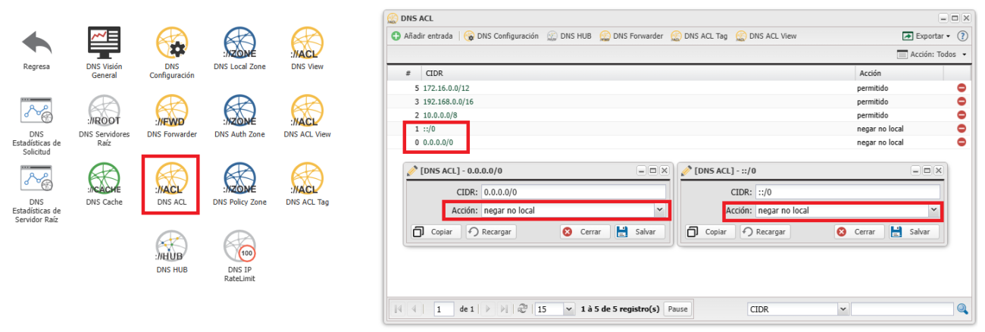Open DNS Forwarder from the toolbar

tap(631, 36)
